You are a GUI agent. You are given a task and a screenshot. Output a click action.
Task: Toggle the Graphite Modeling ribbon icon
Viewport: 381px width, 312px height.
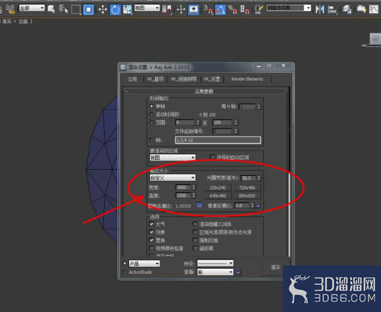tap(361, 9)
